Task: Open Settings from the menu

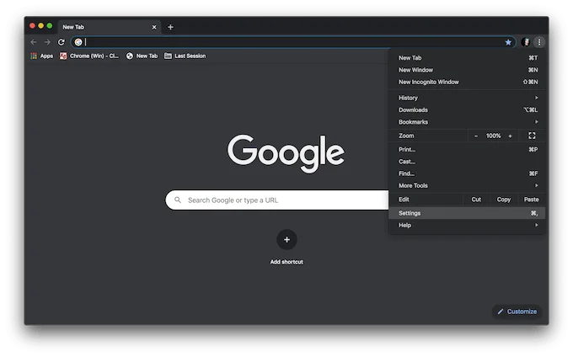Action: (x=467, y=213)
